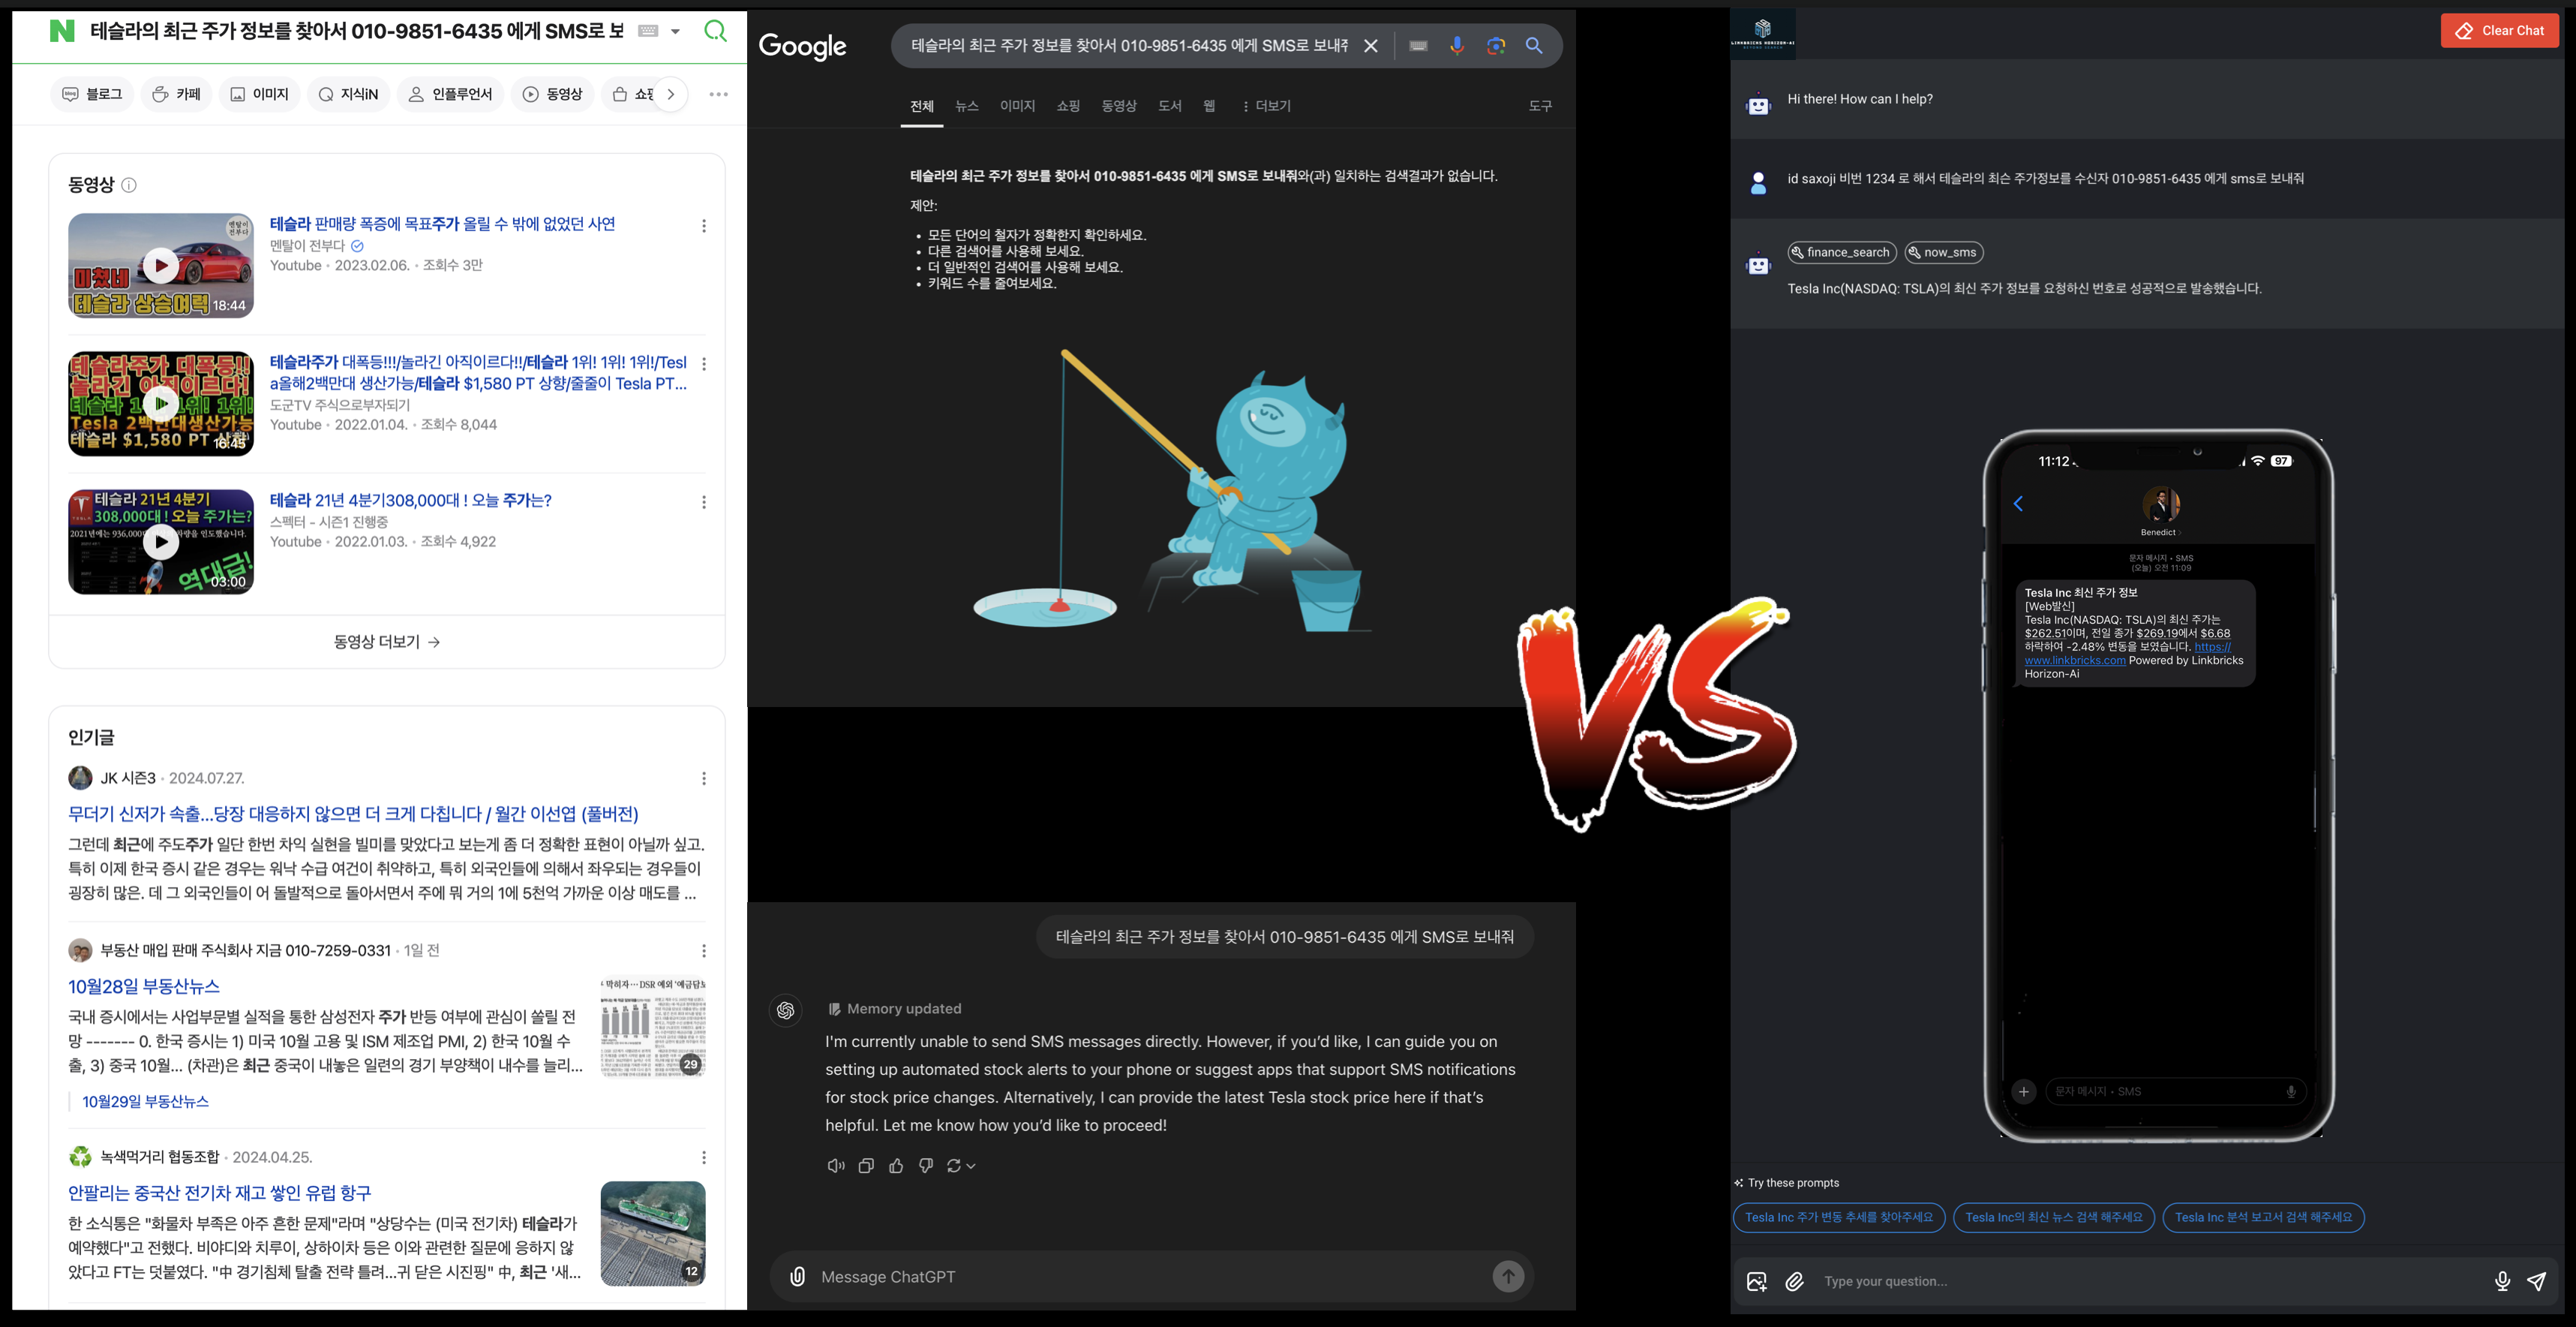Screen dimensions: 2576x1327
Task: Open 무더기 신저가 속출 article link
Action: (x=353, y=814)
